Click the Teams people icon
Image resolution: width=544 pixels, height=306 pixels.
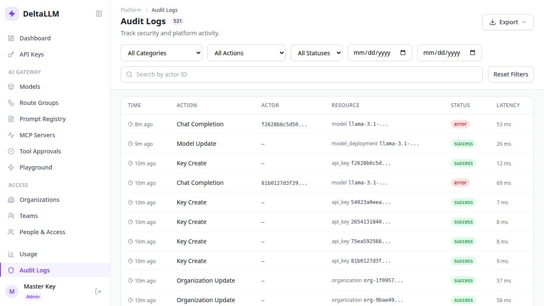point(11,216)
